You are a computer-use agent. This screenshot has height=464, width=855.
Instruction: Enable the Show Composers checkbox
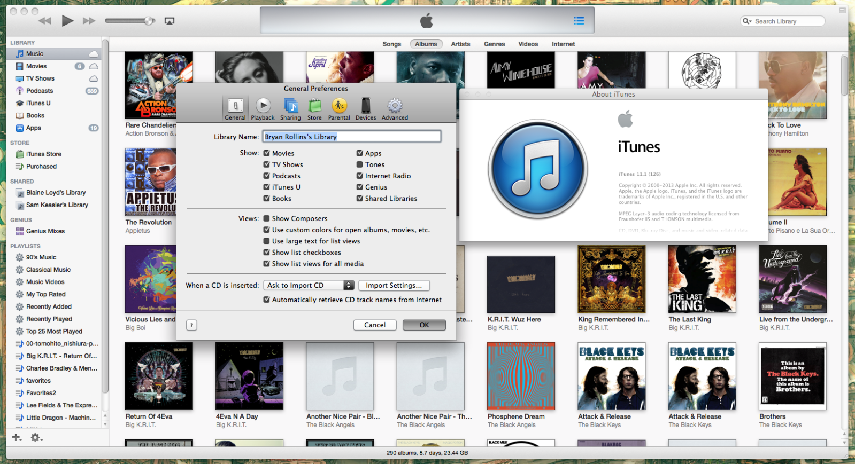click(266, 218)
